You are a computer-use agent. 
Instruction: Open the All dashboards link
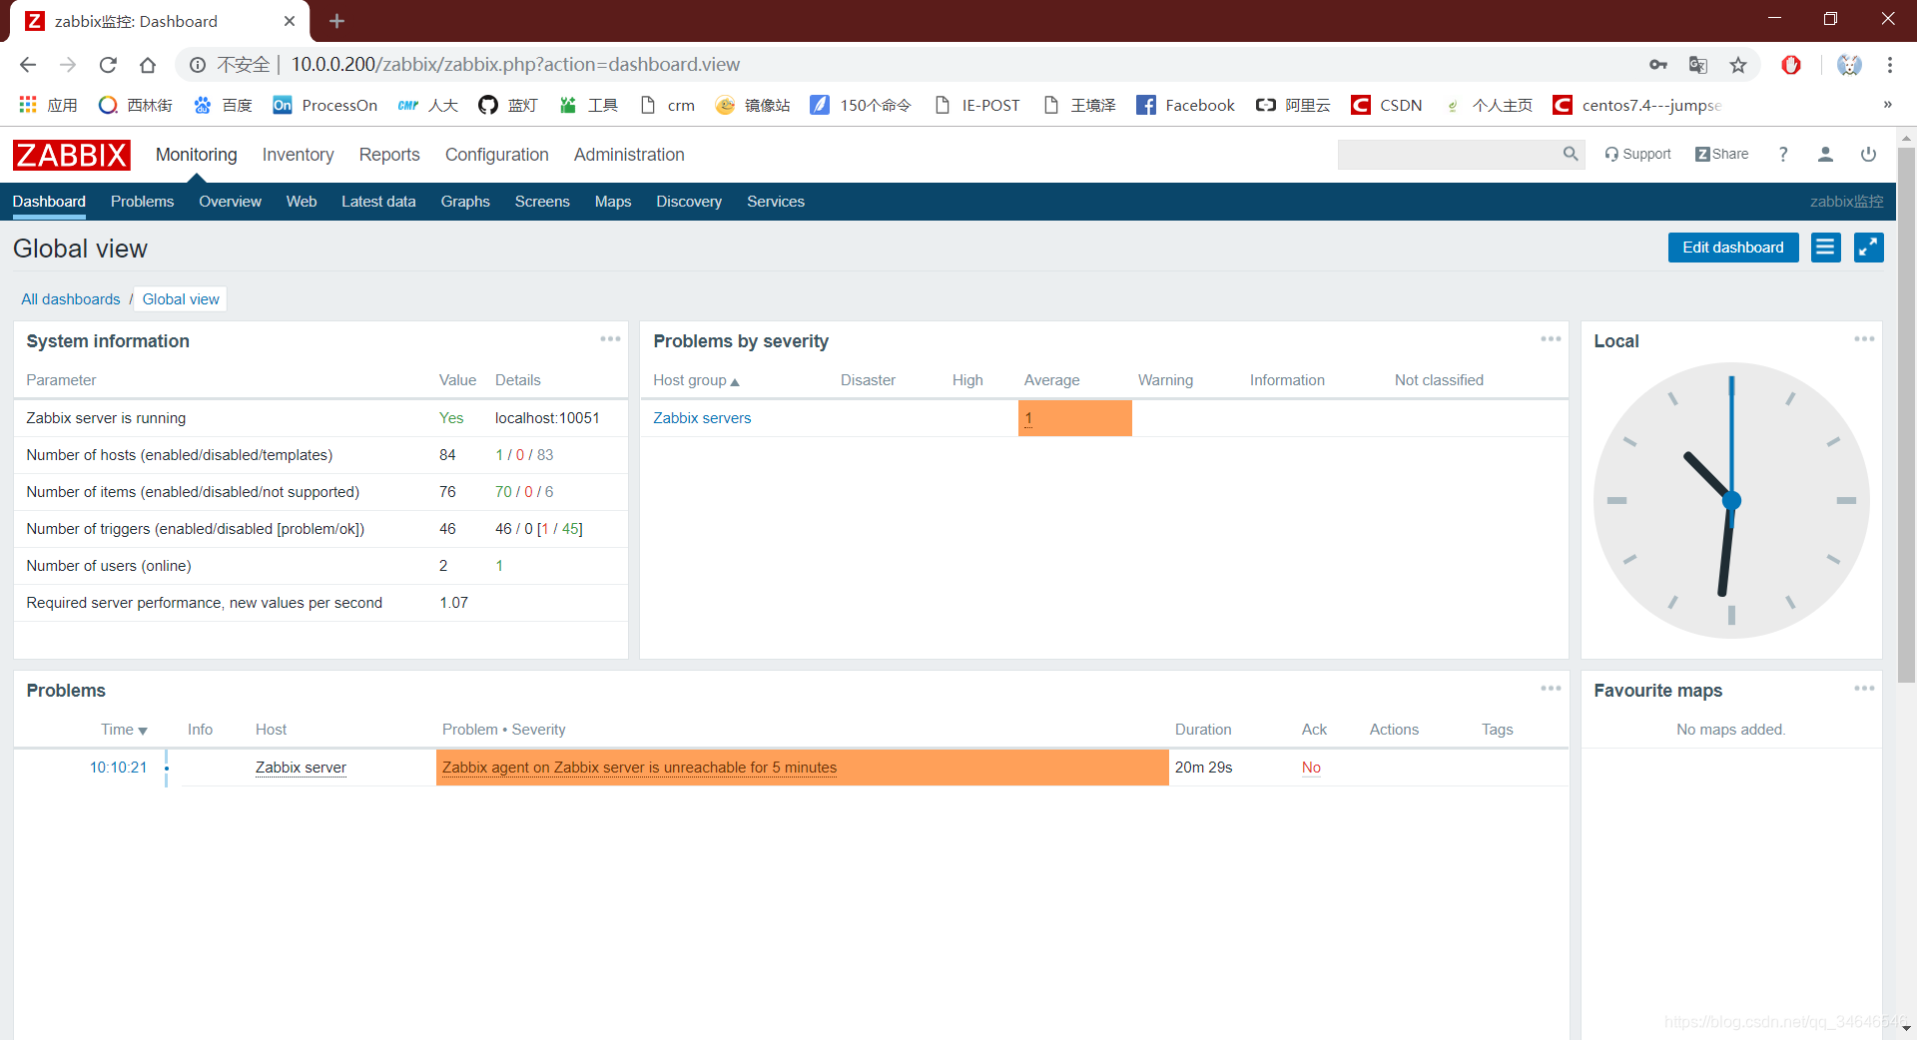pyautogui.click(x=71, y=299)
